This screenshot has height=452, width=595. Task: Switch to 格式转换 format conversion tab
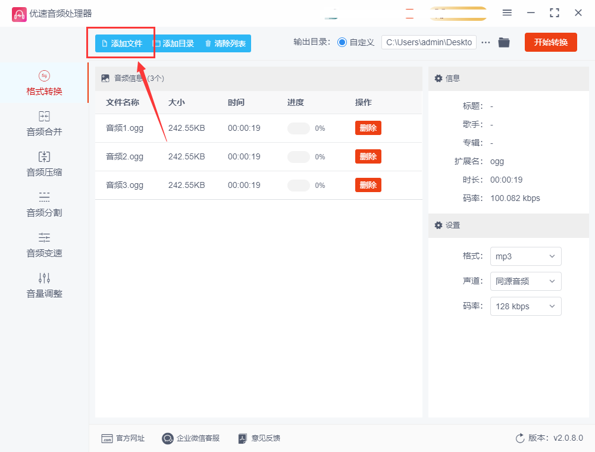(x=44, y=83)
